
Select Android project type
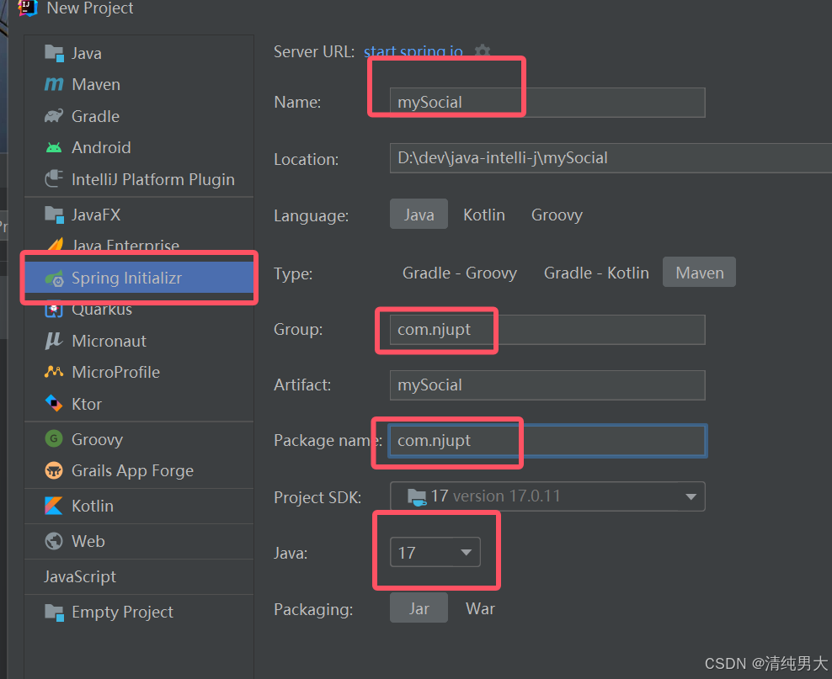click(139, 147)
